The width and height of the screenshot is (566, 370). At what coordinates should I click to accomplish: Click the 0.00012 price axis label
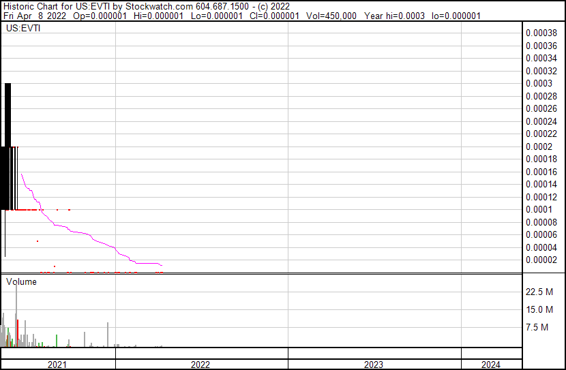pyautogui.click(x=541, y=197)
